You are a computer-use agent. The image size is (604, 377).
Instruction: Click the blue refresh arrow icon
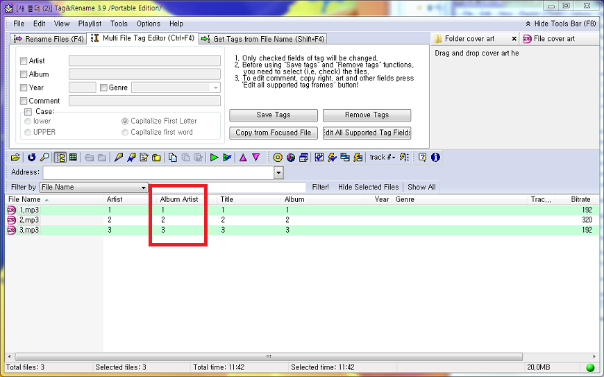(31, 157)
